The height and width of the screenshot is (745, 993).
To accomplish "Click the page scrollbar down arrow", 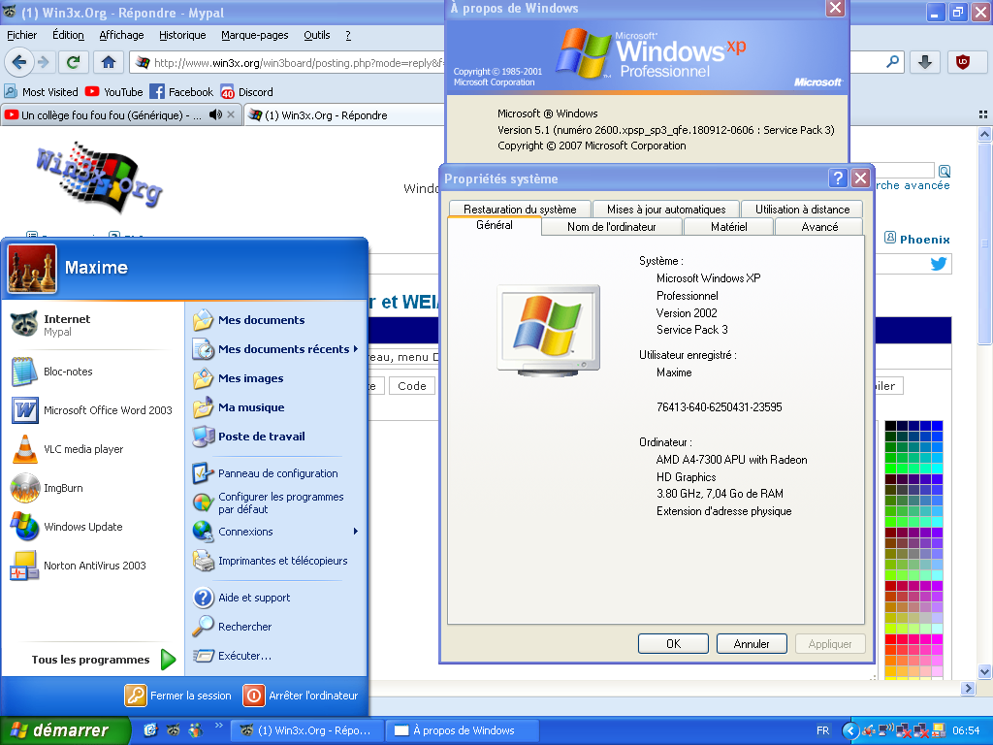I will tap(984, 672).
